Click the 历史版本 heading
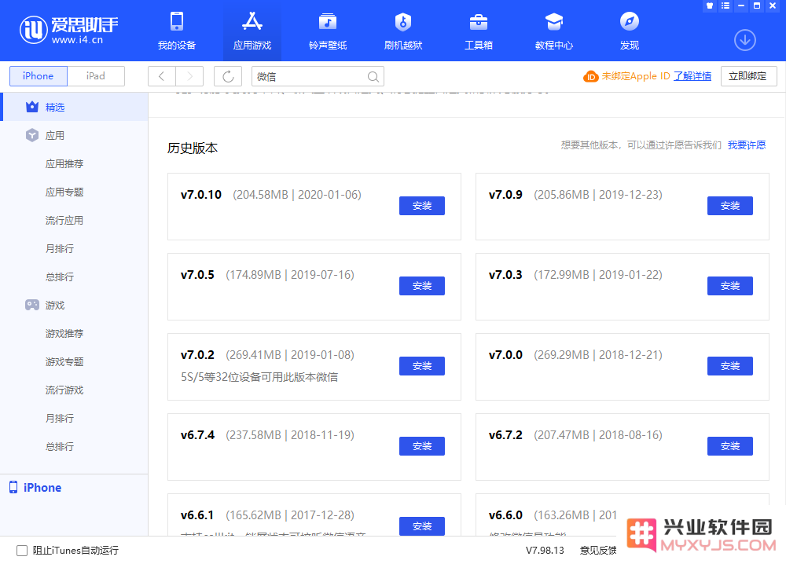 coord(193,148)
